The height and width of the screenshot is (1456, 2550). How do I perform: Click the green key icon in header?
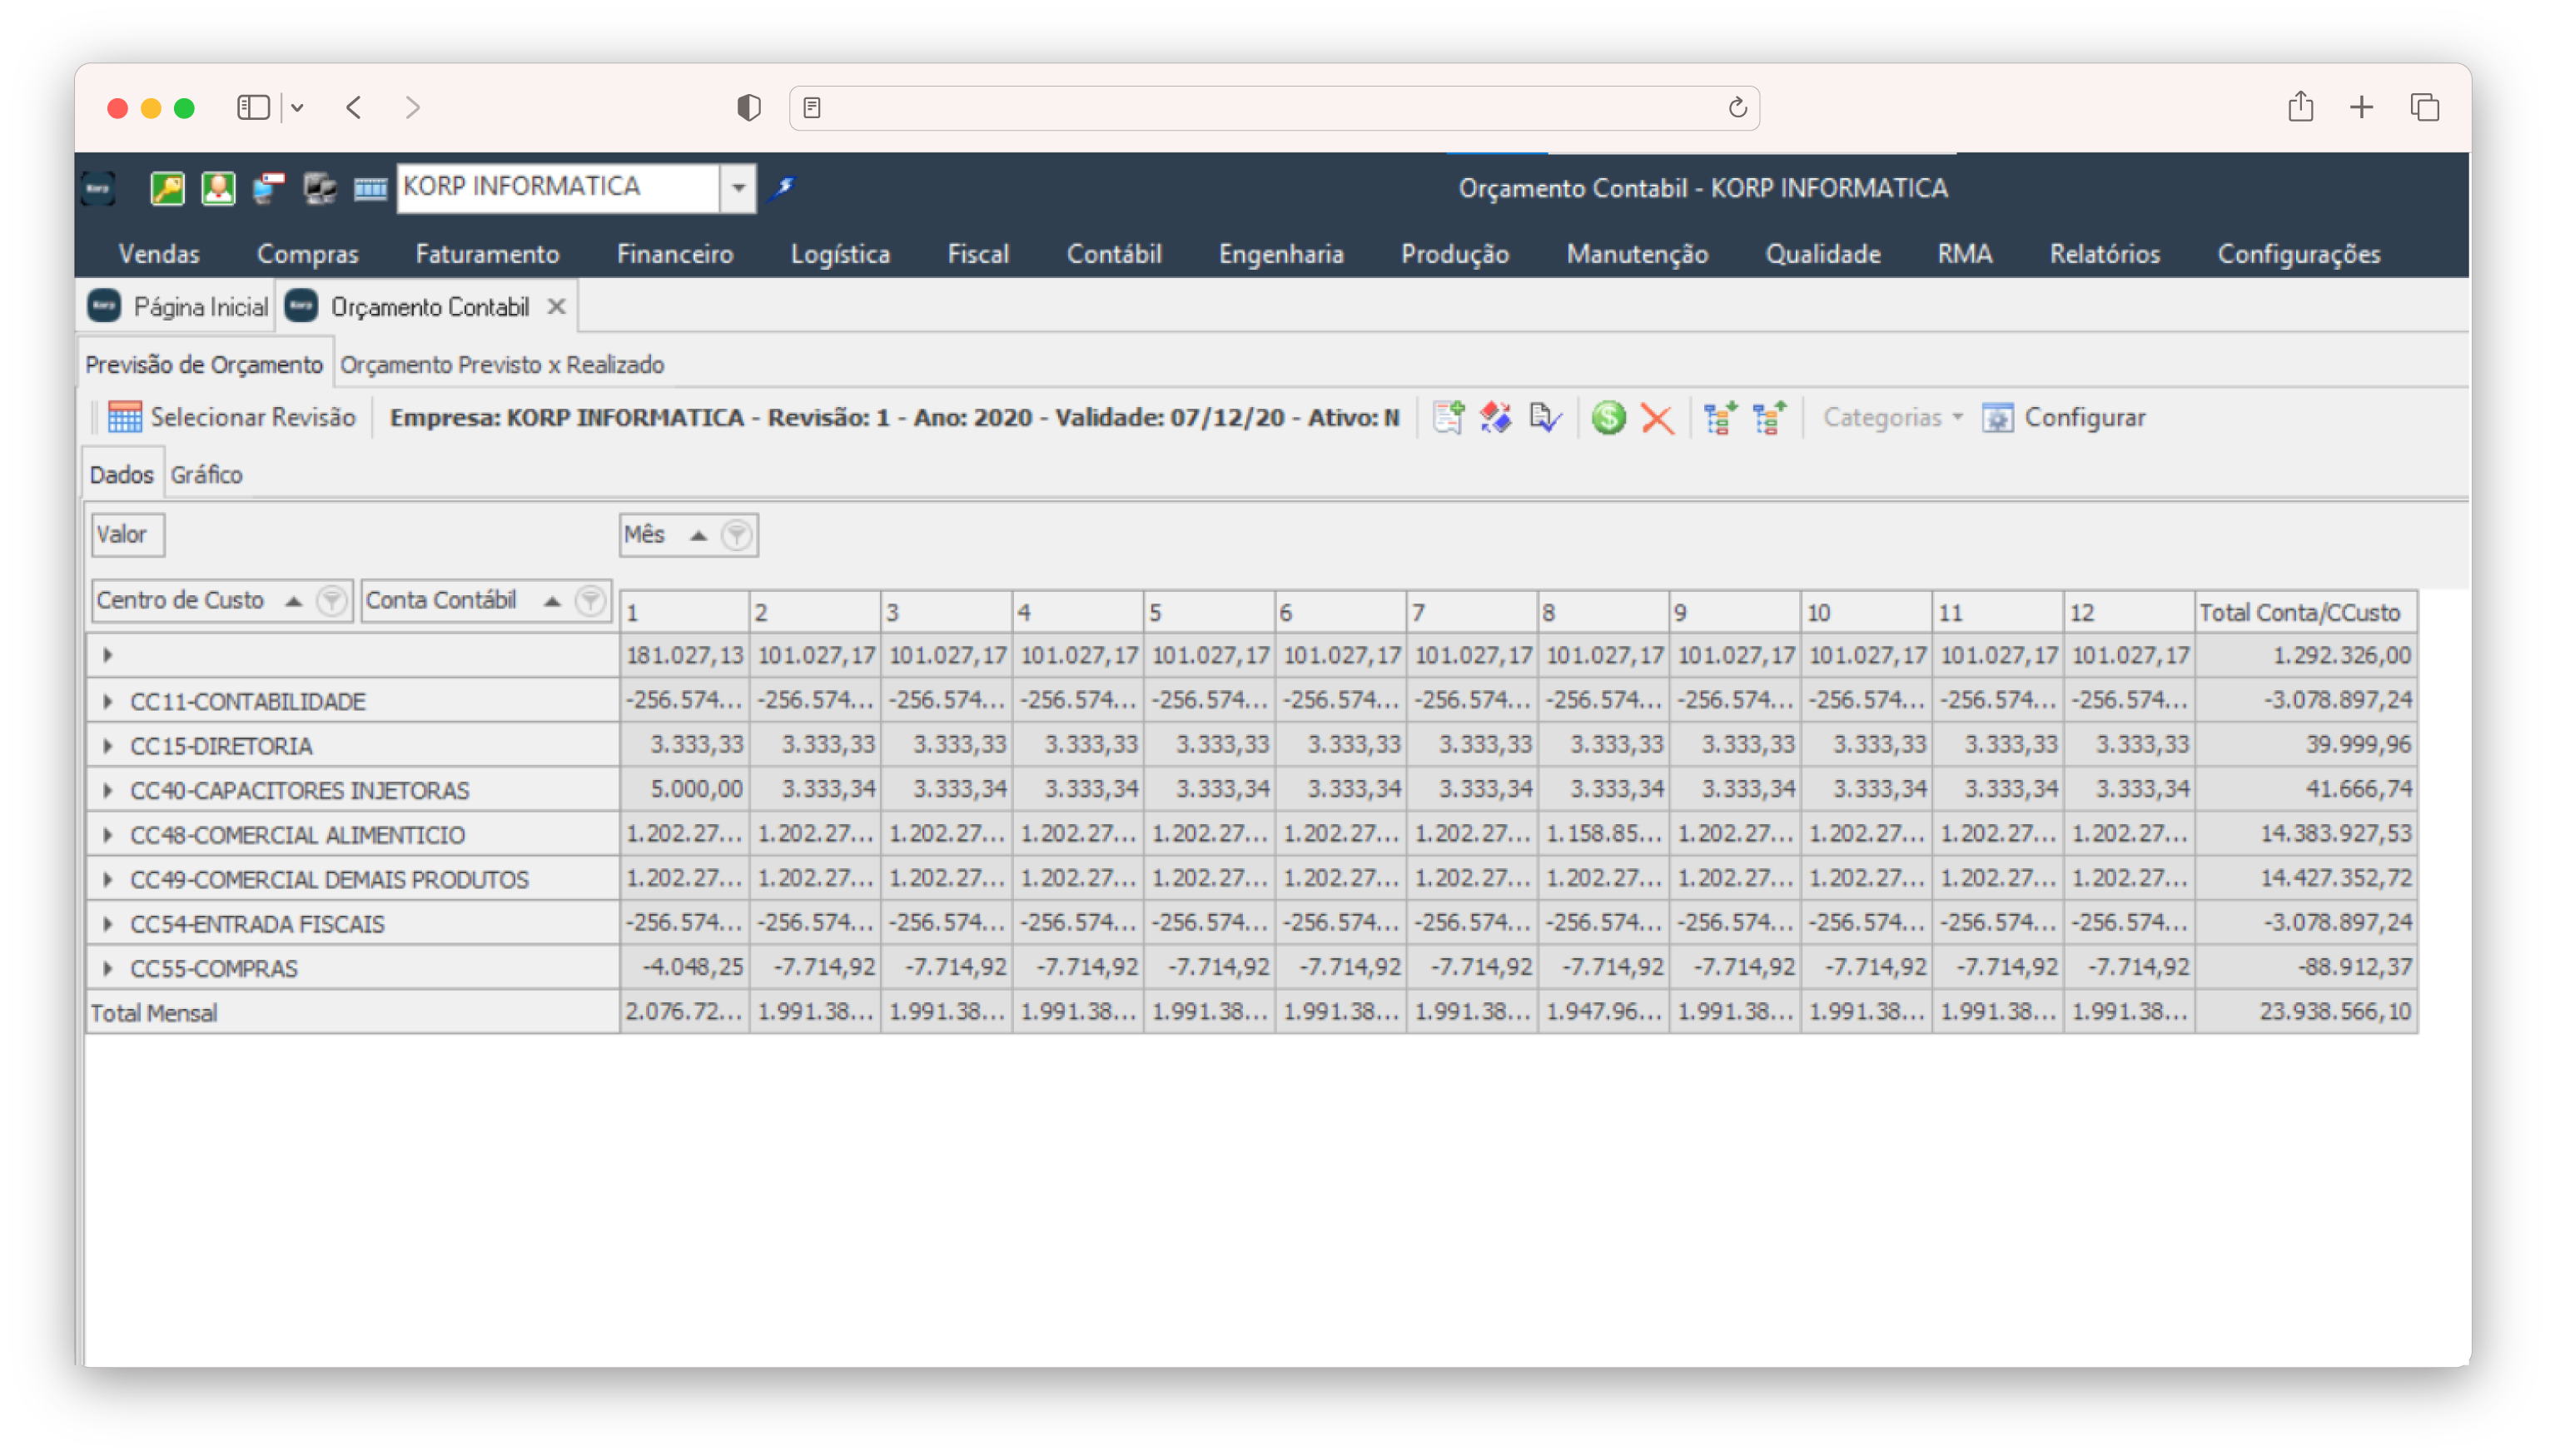[x=167, y=188]
